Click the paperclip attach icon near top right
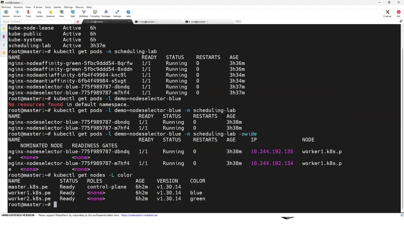This screenshot has width=404, height=227. 401,21
